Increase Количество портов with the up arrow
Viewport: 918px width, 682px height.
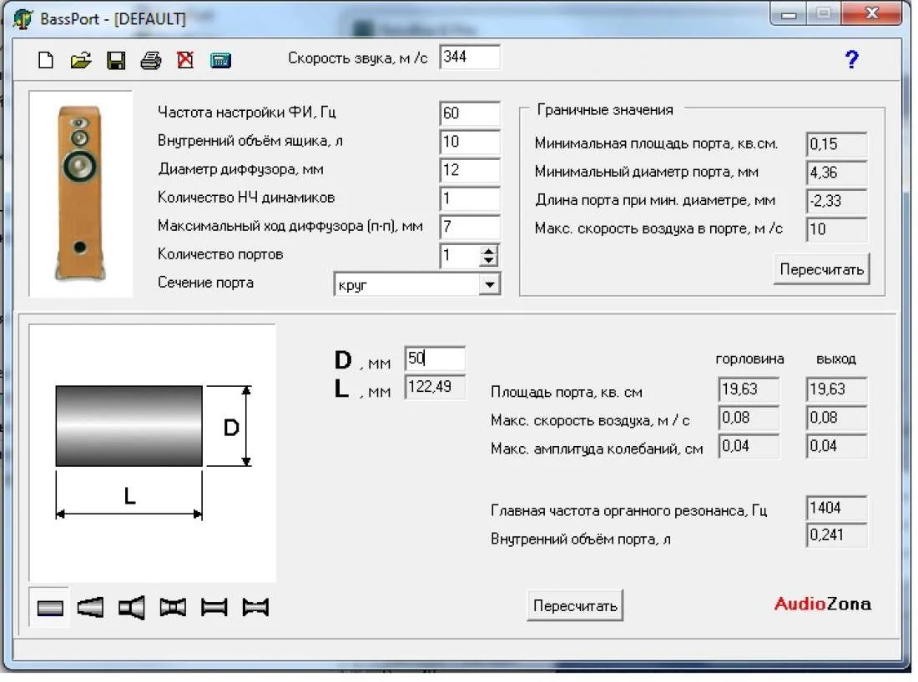(488, 251)
